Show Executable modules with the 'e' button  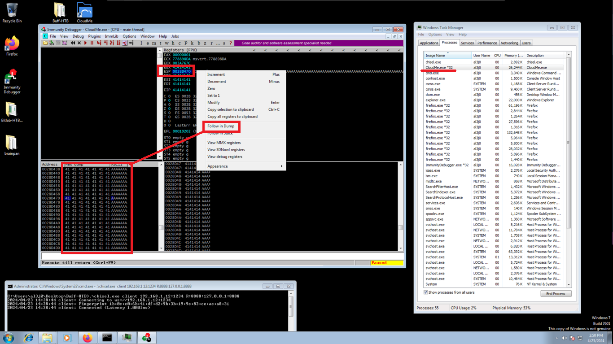click(x=148, y=43)
